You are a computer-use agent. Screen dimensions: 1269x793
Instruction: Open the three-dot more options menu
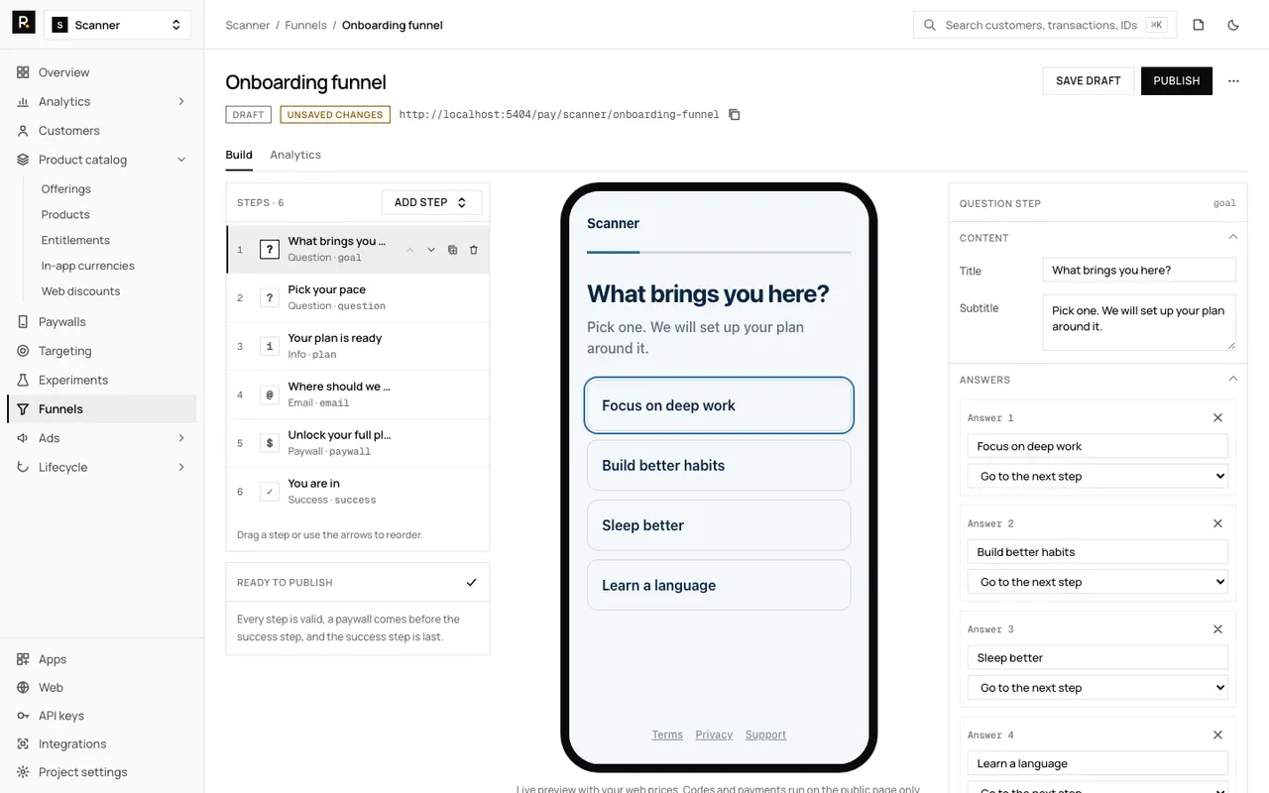click(x=1233, y=81)
